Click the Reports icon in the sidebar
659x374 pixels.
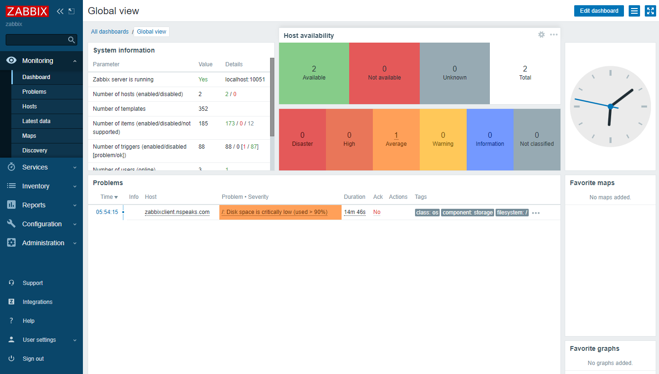click(x=11, y=205)
